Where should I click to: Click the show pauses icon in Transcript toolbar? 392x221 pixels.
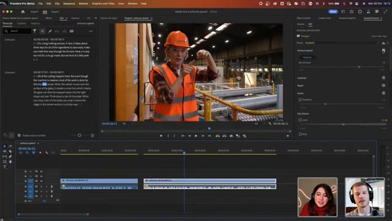(x=42, y=31)
